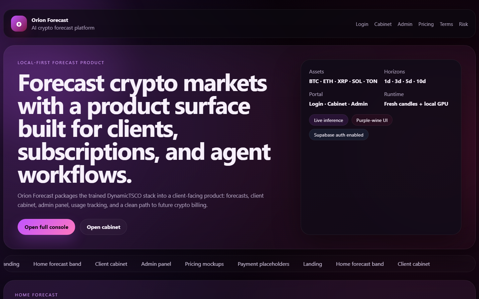Select Pricing mockups in the marquee
The height and width of the screenshot is (299, 479).
coord(204,264)
